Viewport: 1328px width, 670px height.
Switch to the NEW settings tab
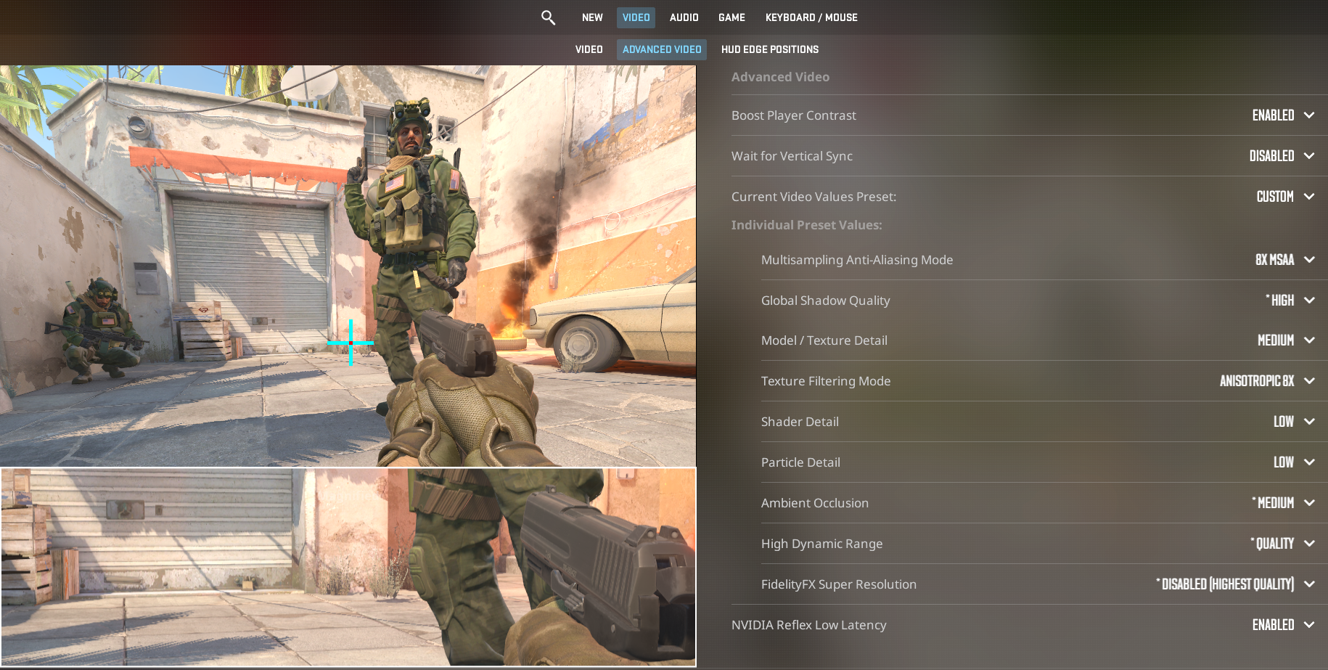(592, 17)
